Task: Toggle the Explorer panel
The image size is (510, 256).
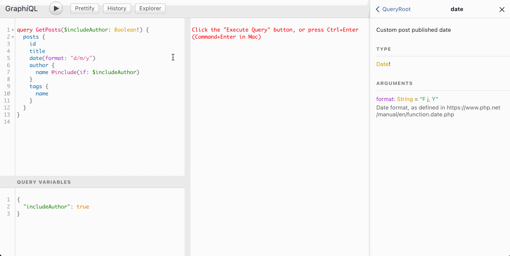Action: 150,8
